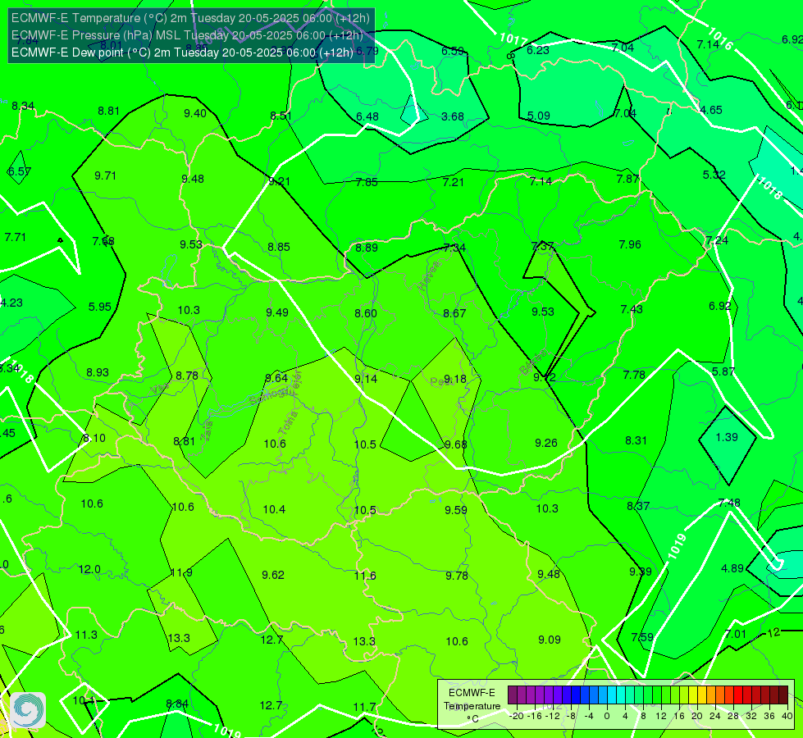Click the 5.09 temperature value
The image size is (803, 738).
pyautogui.click(x=539, y=116)
